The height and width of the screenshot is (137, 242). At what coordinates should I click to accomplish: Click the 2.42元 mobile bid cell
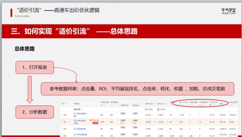161,129
